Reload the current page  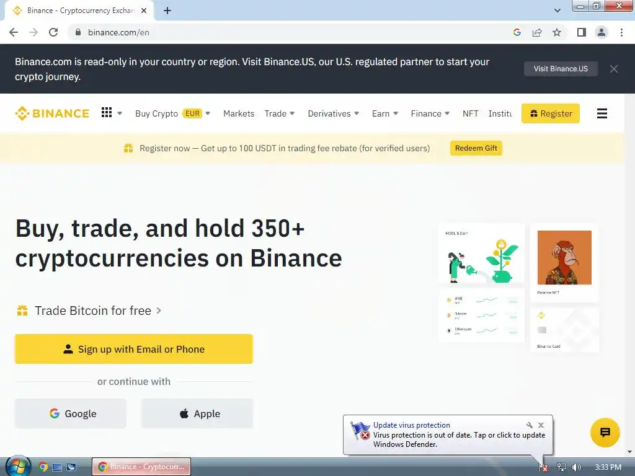click(x=53, y=32)
